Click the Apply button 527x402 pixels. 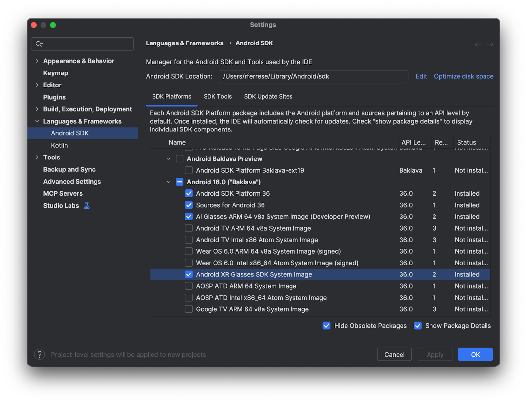click(435, 354)
